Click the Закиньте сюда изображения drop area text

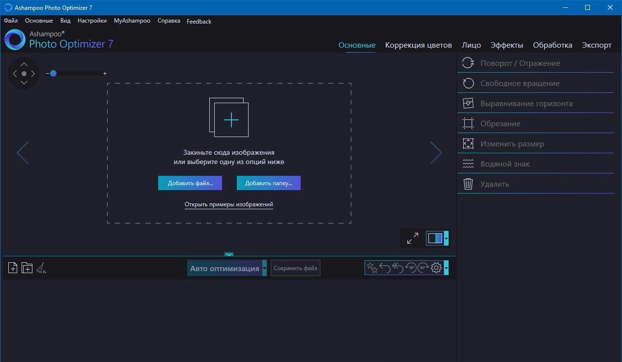[x=229, y=152]
